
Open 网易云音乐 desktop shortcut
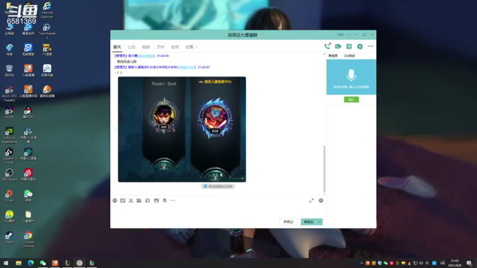[28, 174]
